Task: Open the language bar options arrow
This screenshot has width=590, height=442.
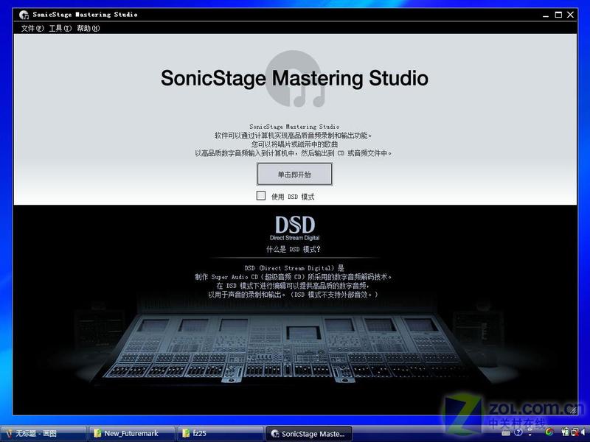Action: pyautogui.click(x=530, y=435)
